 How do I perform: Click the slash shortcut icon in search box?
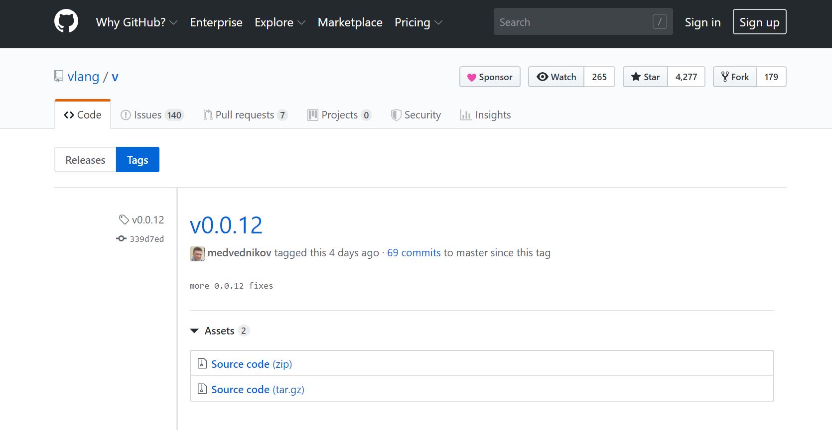[660, 22]
